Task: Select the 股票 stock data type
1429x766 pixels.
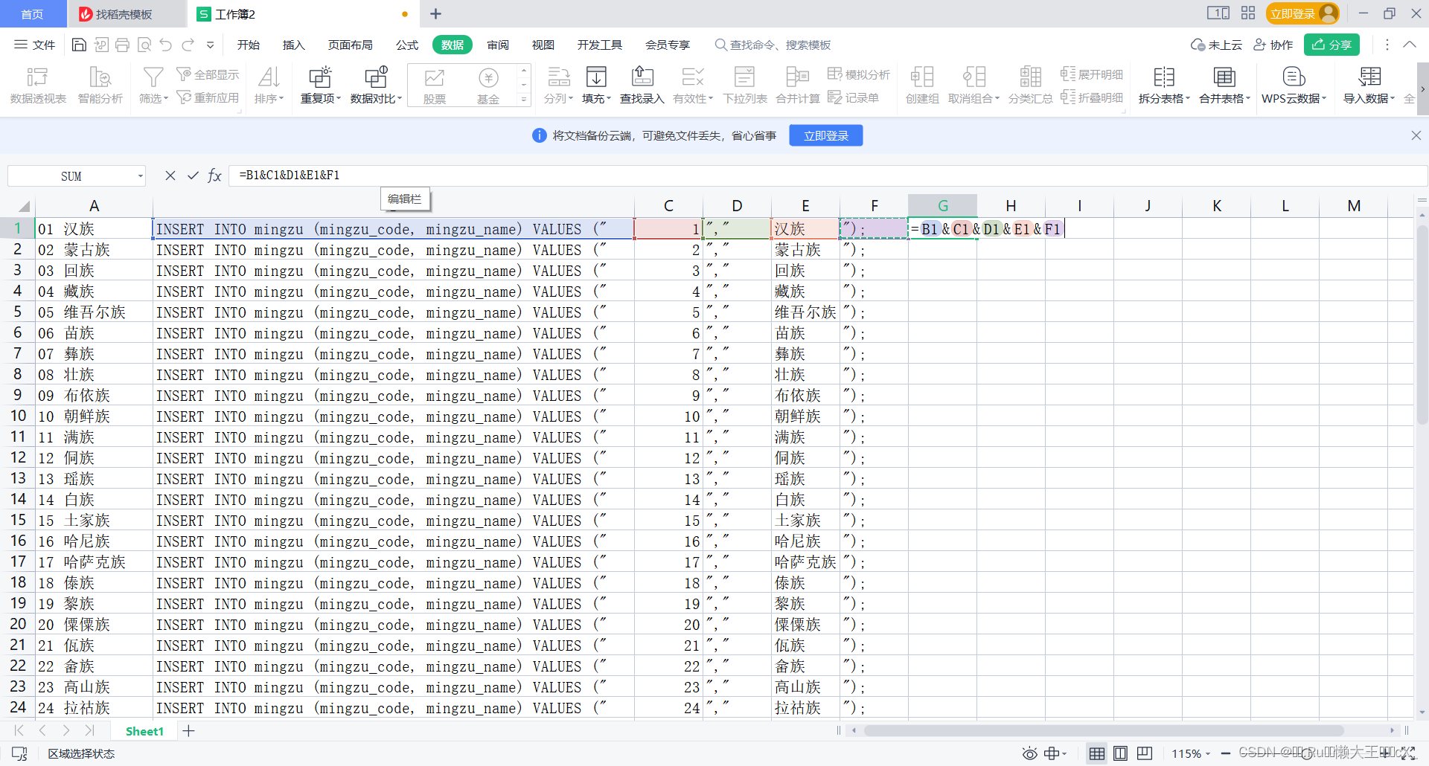Action: tap(435, 86)
